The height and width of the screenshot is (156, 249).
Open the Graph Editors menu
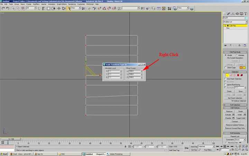(62, 4)
